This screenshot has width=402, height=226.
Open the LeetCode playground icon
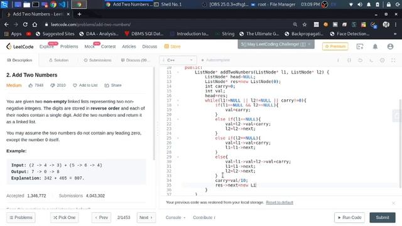pos(360,46)
